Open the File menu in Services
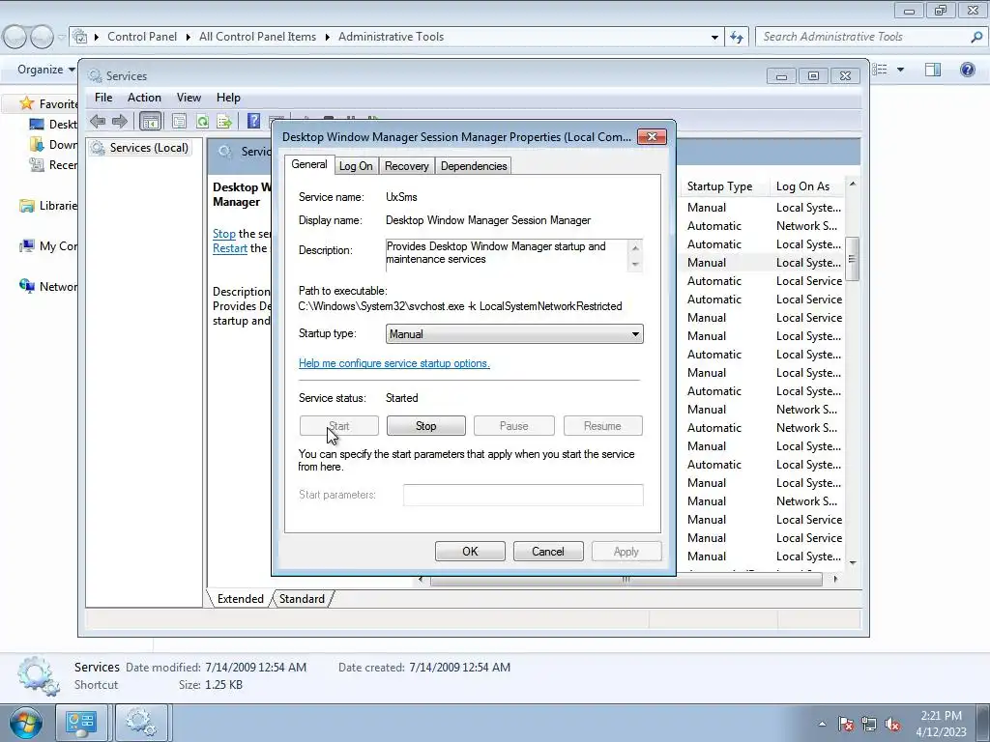Screen dimensions: 990x742 [x=102, y=98]
